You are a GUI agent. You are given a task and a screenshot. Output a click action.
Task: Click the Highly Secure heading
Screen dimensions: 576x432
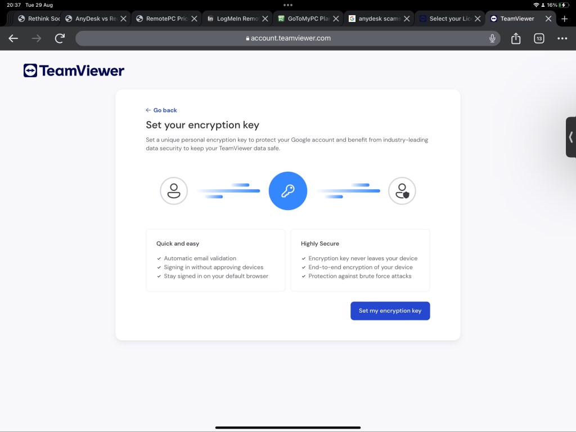tap(320, 243)
